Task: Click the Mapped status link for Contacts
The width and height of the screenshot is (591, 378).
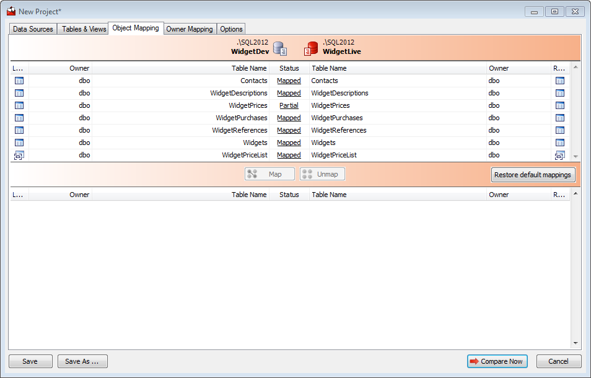Action: click(289, 81)
